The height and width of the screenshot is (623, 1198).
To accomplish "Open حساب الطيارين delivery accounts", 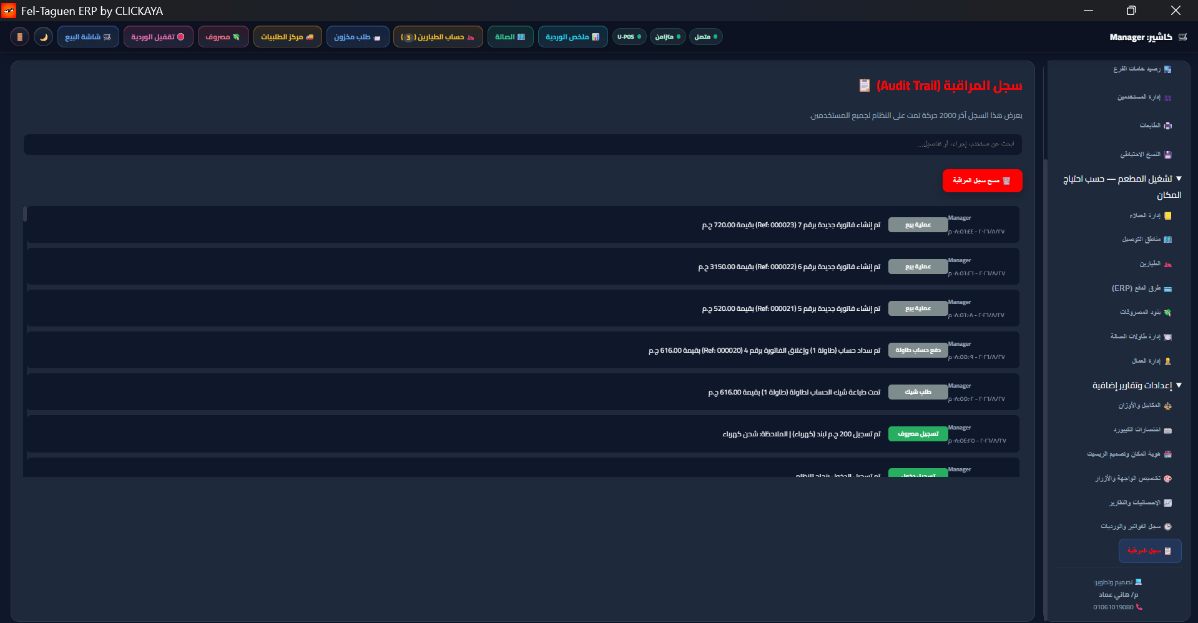I will click(x=438, y=37).
